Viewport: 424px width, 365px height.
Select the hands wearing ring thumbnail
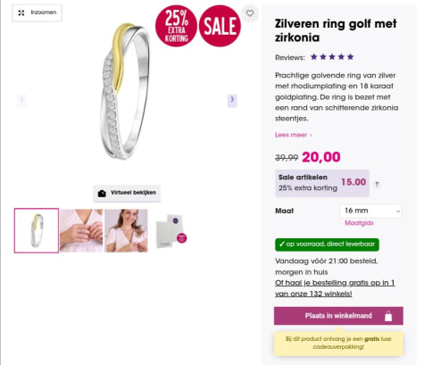pyautogui.click(x=81, y=230)
